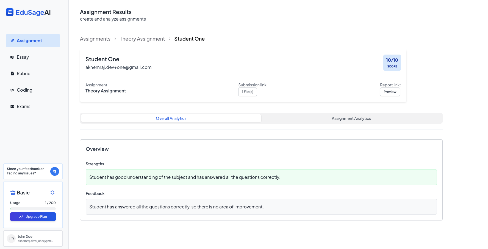This screenshot has height=249, width=488.
Task: Open the Assignment sidebar menu item
Action: pyautogui.click(x=33, y=41)
